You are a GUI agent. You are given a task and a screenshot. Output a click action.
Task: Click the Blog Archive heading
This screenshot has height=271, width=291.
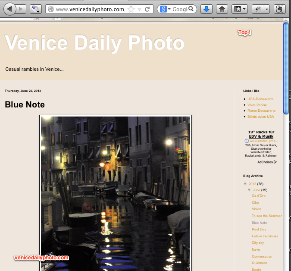point(253,176)
